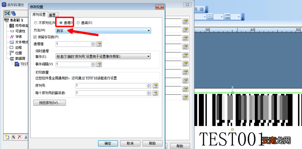Open data source icon beside 每个序列号的副本数
302x149 pixels.
155,93
